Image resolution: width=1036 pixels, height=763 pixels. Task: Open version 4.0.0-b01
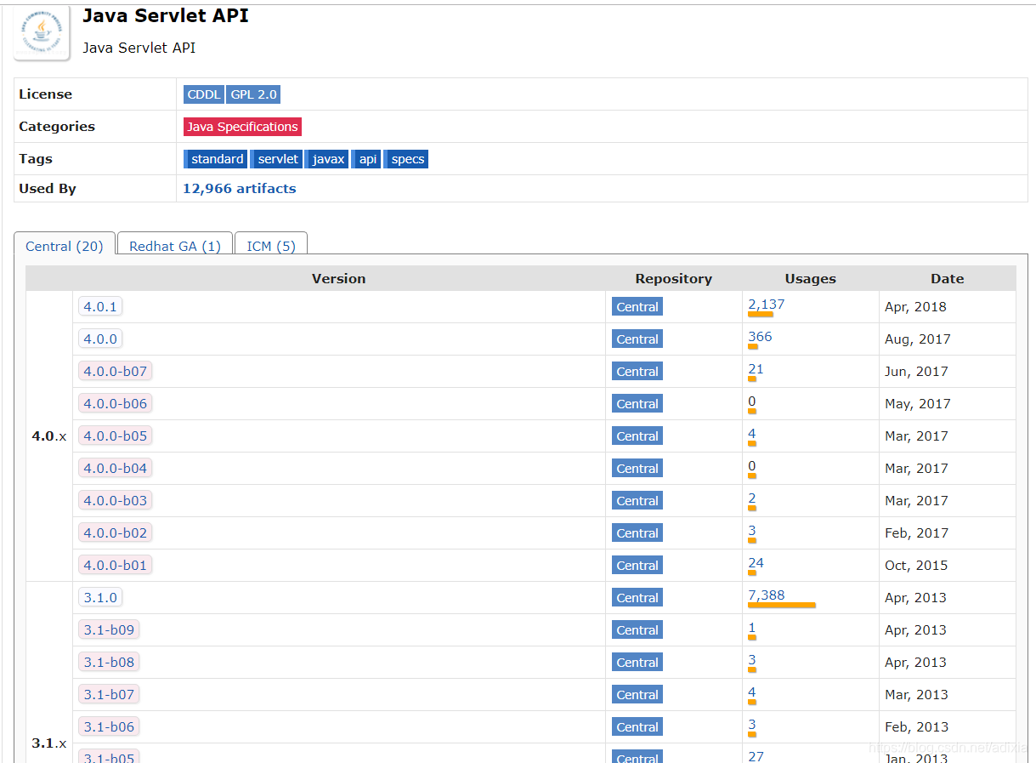(116, 565)
